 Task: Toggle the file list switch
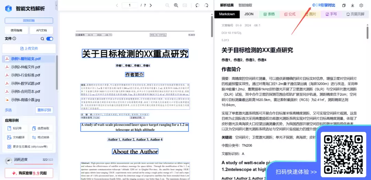[50, 39]
